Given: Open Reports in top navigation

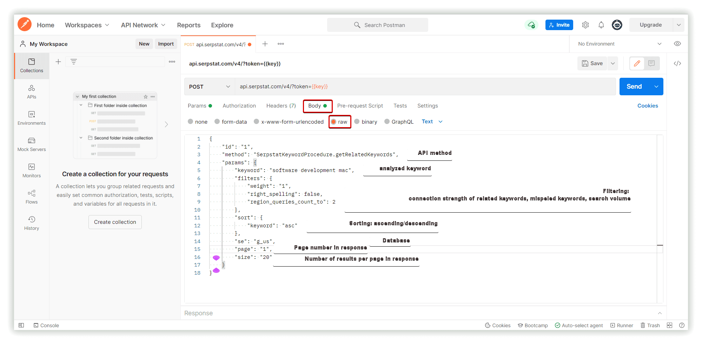Looking at the screenshot, I should click(x=189, y=25).
